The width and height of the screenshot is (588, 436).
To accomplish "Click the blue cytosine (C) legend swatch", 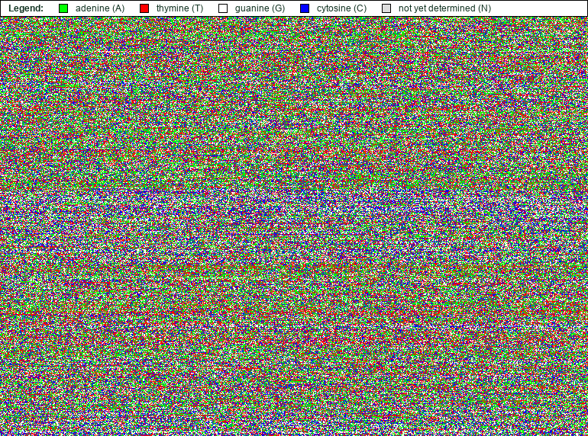I will (x=305, y=8).
